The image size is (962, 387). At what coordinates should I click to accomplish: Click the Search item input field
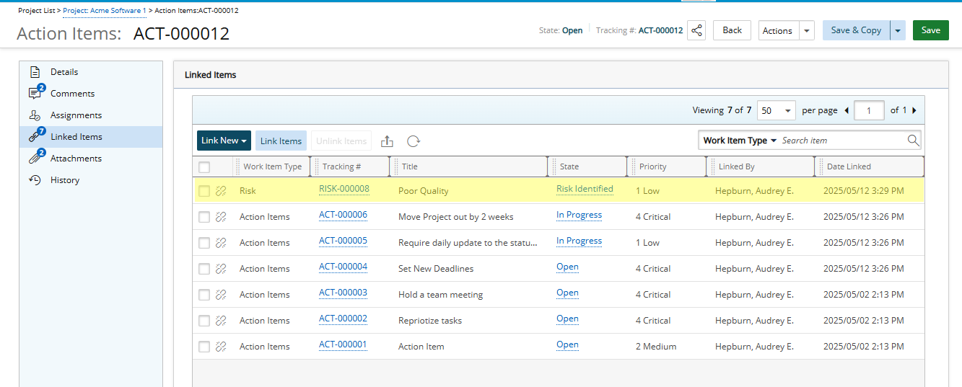[x=841, y=141]
